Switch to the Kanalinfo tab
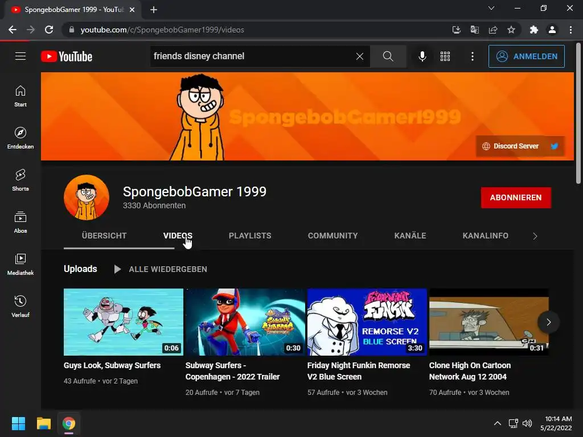583x437 pixels. [485, 236]
